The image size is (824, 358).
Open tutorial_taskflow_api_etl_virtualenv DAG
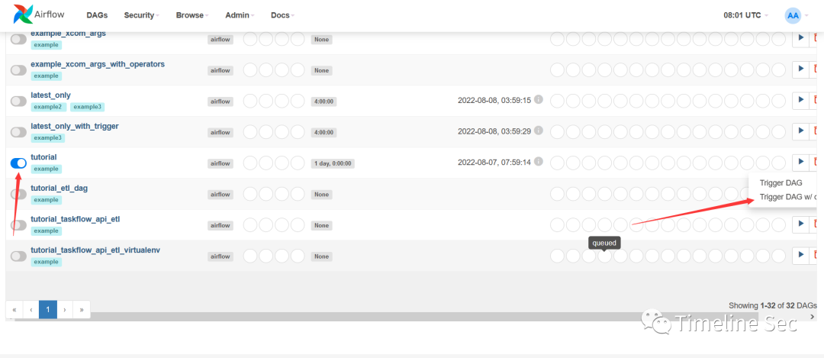95,250
